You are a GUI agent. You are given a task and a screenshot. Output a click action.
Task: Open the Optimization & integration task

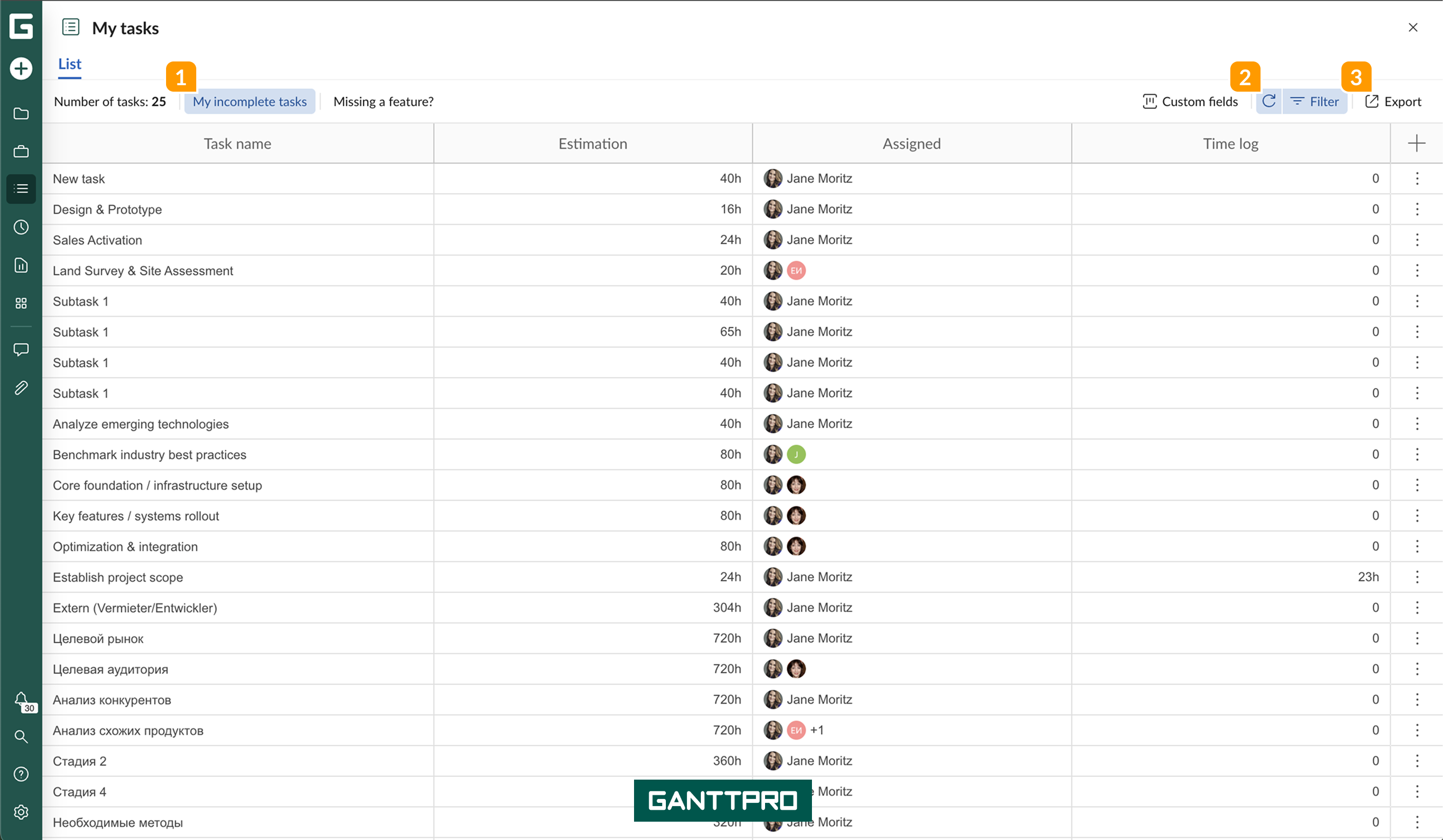coord(125,547)
